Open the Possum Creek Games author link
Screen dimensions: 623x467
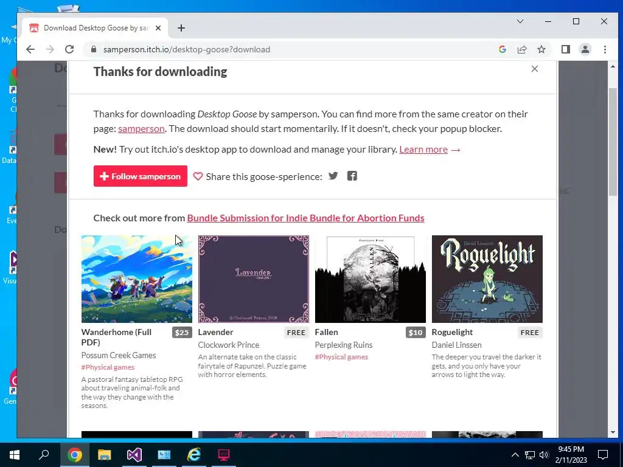pos(119,355)
